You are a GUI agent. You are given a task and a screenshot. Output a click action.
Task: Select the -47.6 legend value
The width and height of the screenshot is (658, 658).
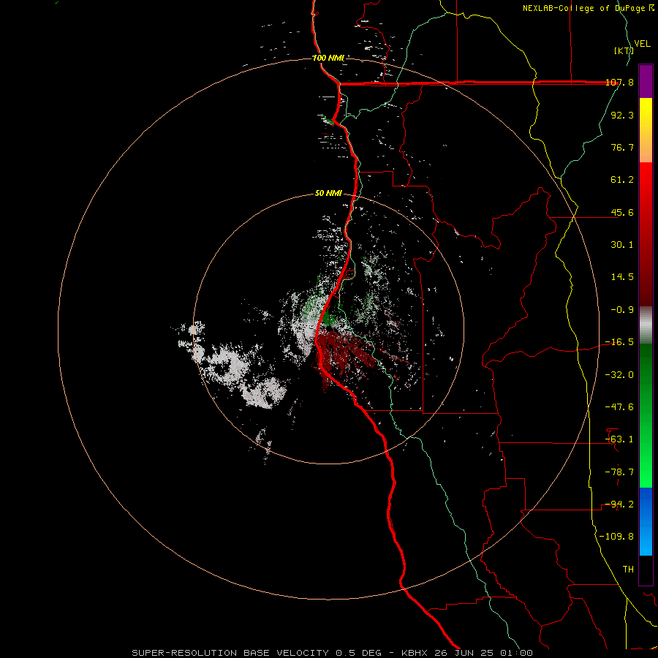620,407
